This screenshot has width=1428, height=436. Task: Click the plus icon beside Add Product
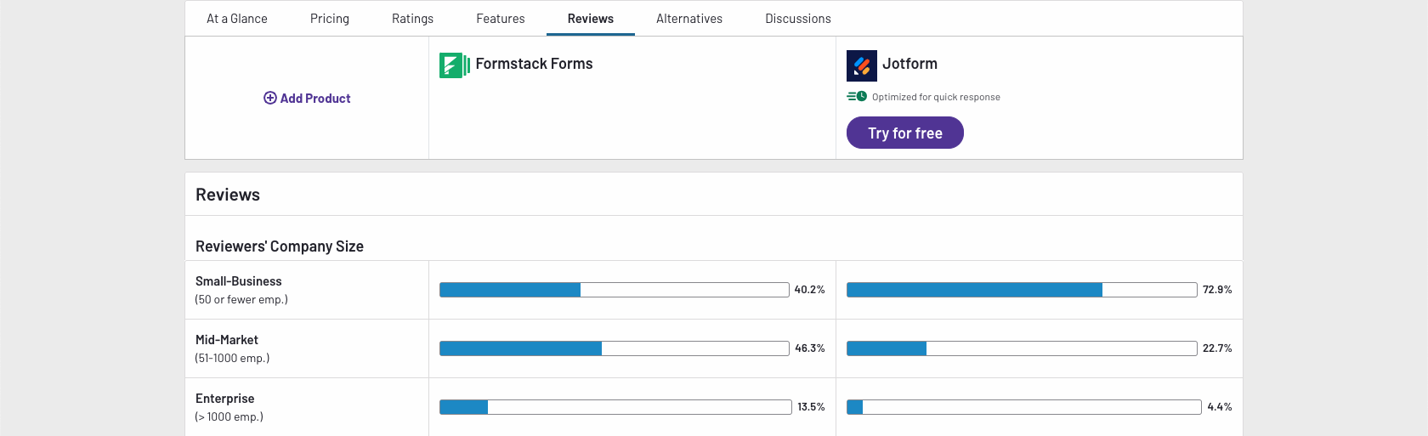click(x=270, y=98)
